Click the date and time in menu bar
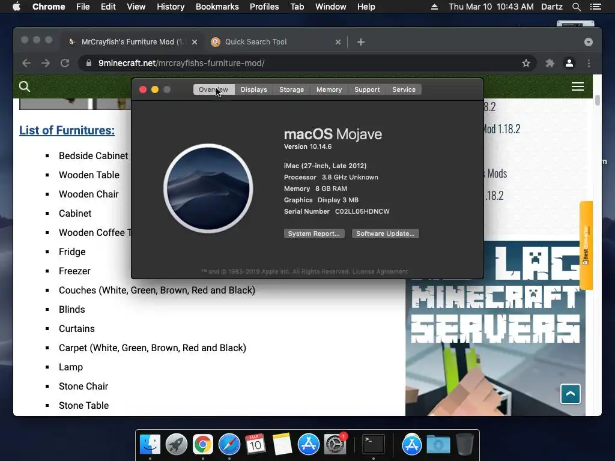Image resolution: width=615 pixels, height=461 pixels. (x=491, y=7)
